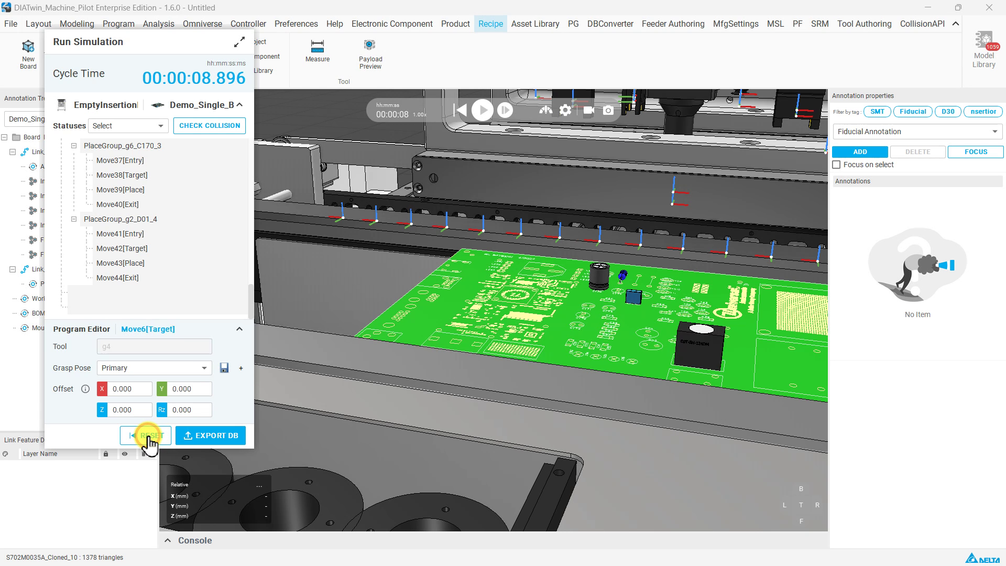Open the File menu
This screenshot has height=566, width=1006.
pos(10,24)
